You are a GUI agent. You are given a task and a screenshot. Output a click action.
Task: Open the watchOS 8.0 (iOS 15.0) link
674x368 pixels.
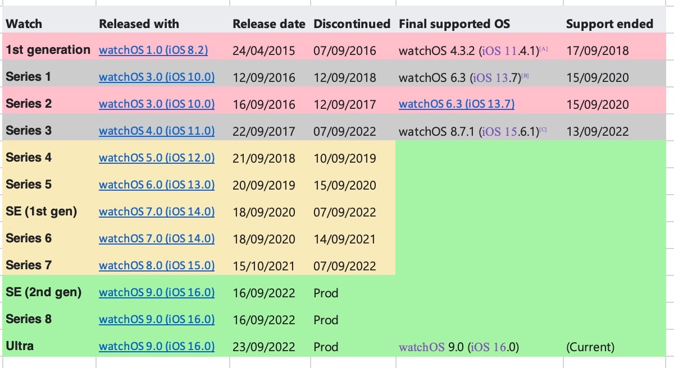tap(157, 265)
